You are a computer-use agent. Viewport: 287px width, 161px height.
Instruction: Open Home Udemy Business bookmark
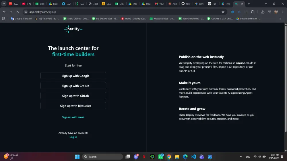[134, 19]
